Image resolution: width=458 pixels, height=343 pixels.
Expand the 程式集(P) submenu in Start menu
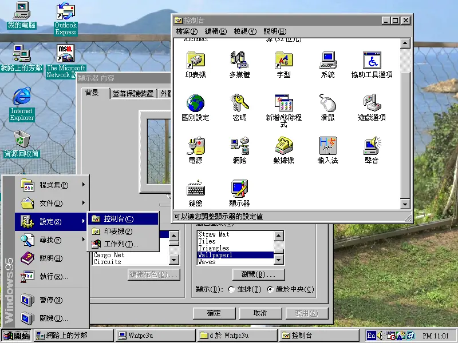52,185
